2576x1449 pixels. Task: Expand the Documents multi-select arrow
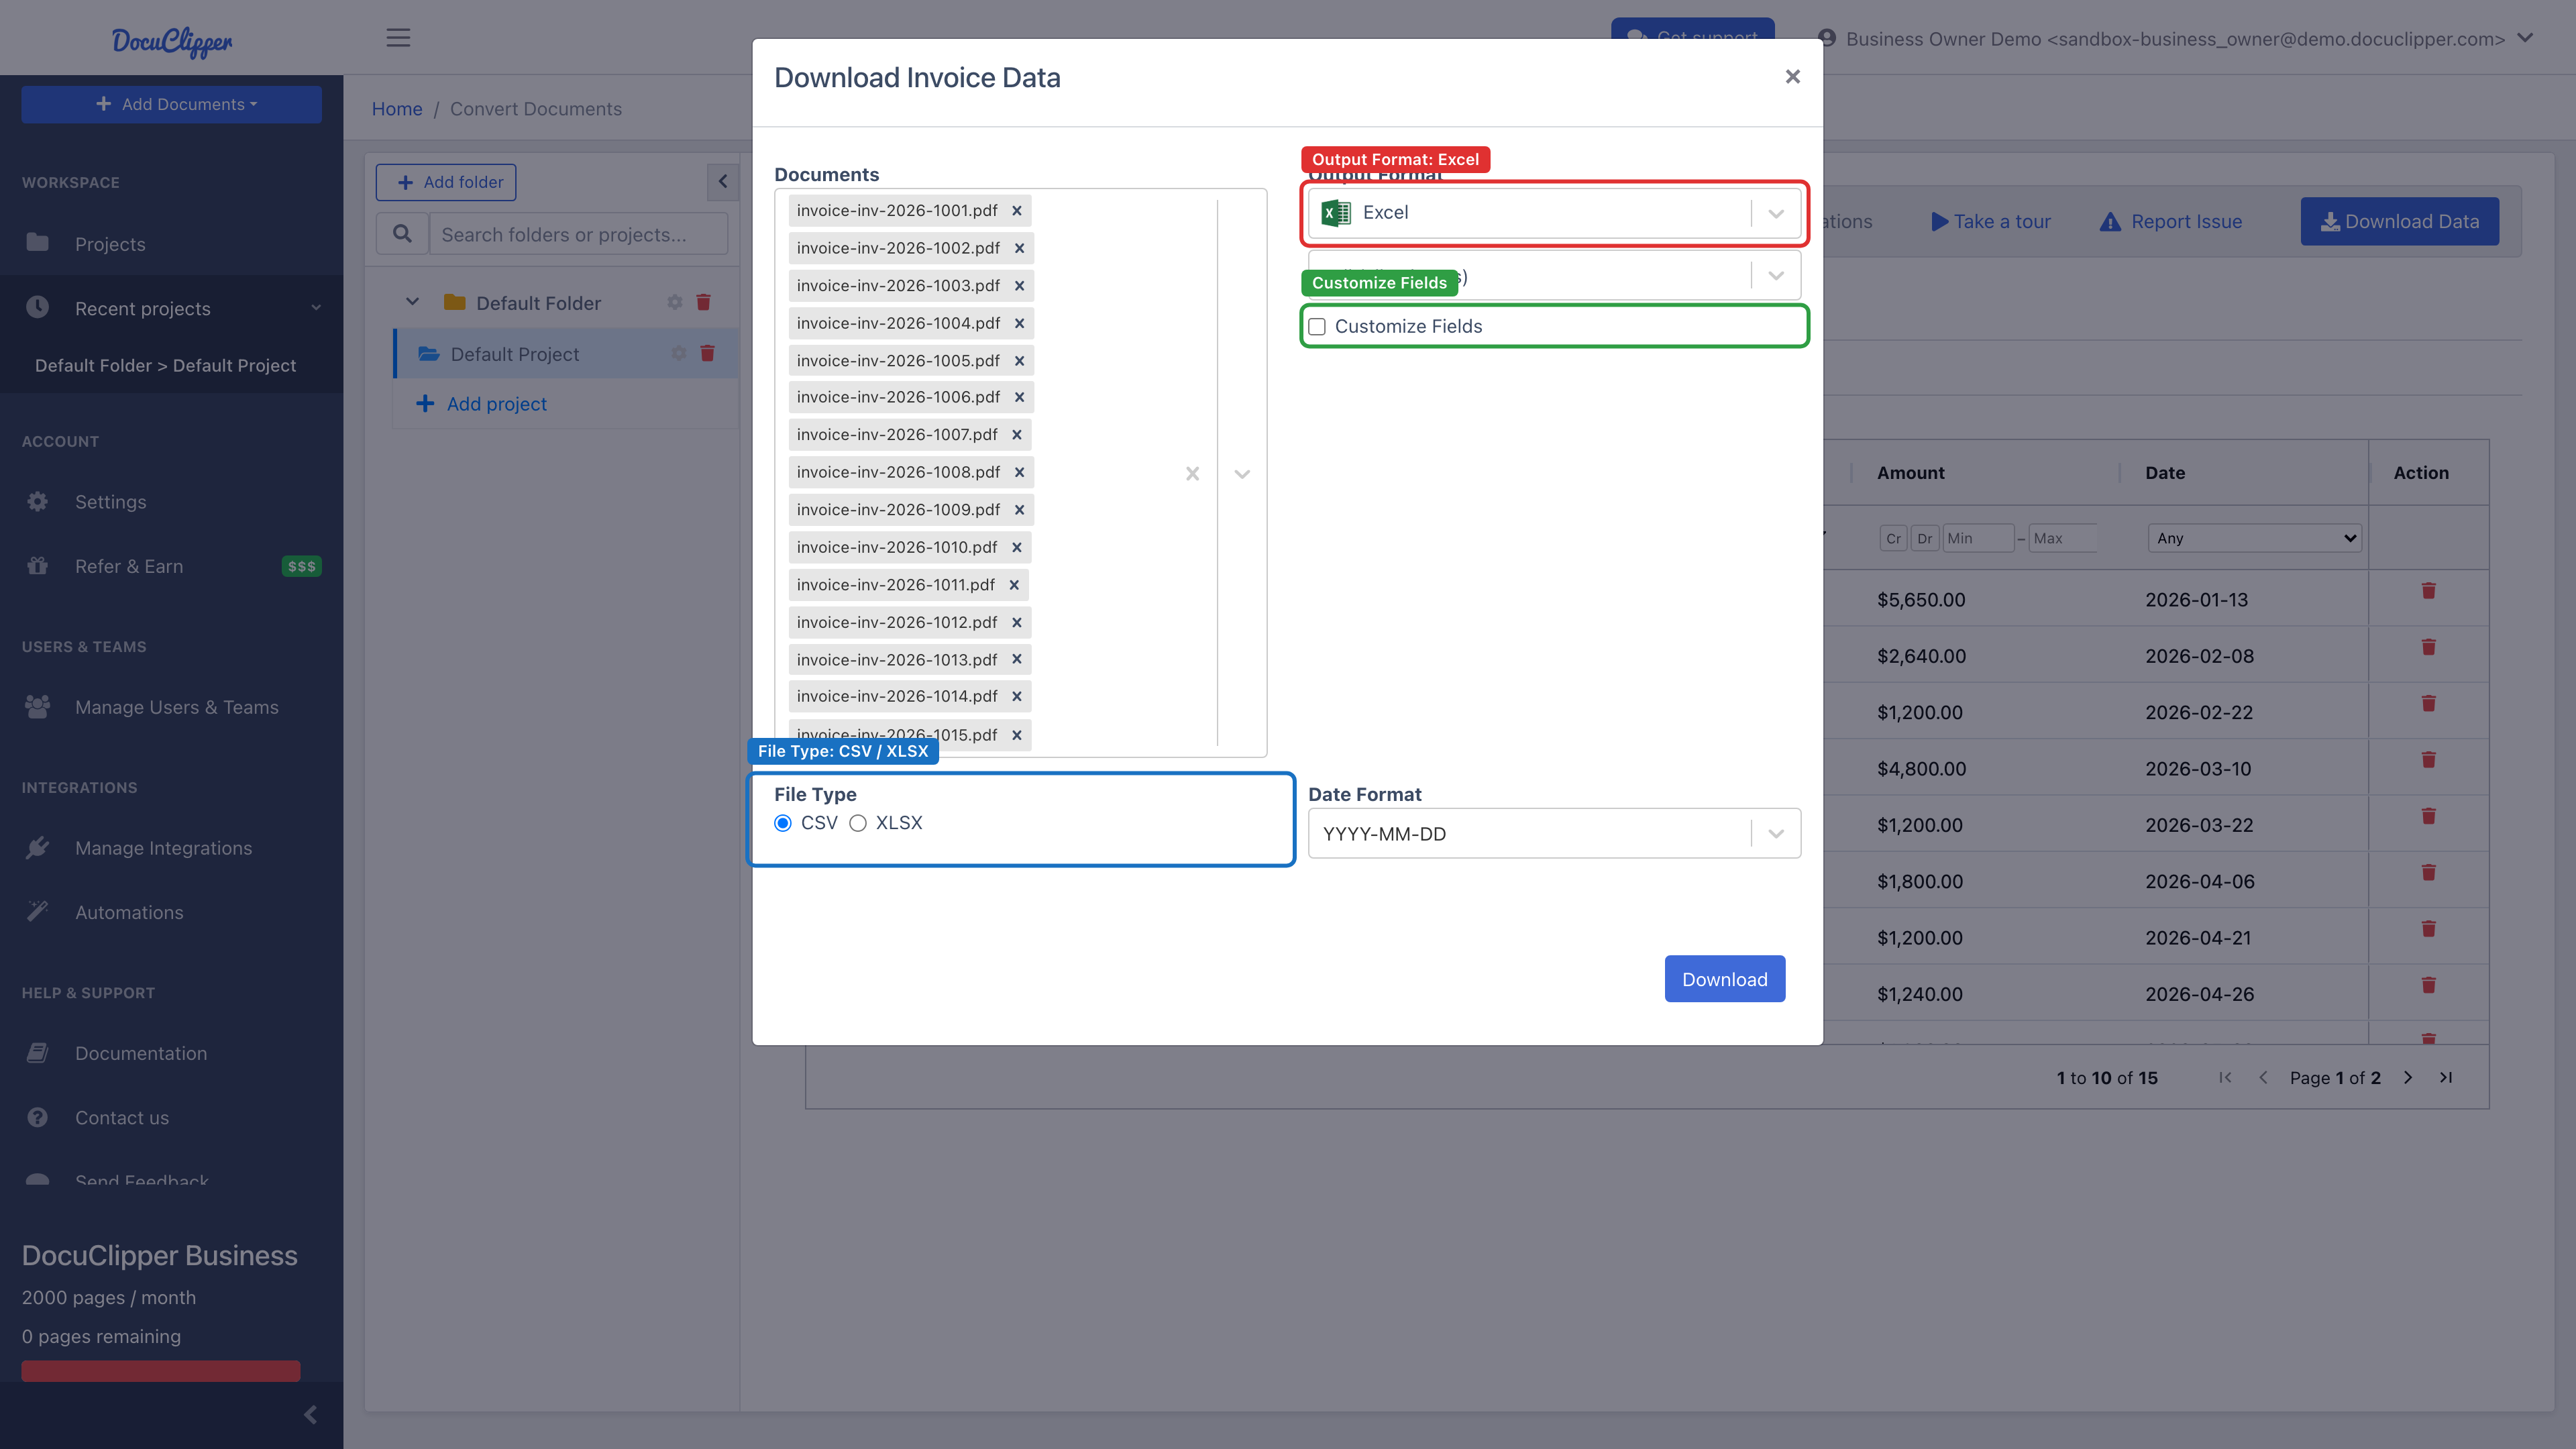[1242, 474]
